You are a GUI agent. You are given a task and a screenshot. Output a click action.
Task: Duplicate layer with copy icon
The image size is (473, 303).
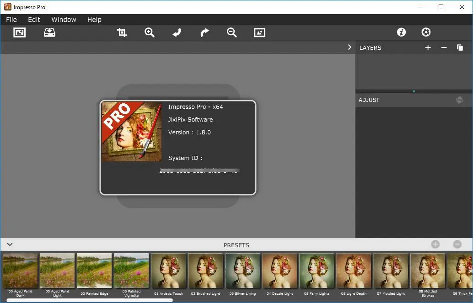point(460,48)
